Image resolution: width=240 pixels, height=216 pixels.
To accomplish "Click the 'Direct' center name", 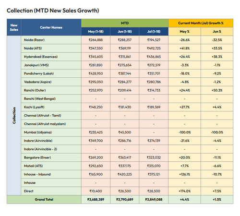I will point(29,191).
